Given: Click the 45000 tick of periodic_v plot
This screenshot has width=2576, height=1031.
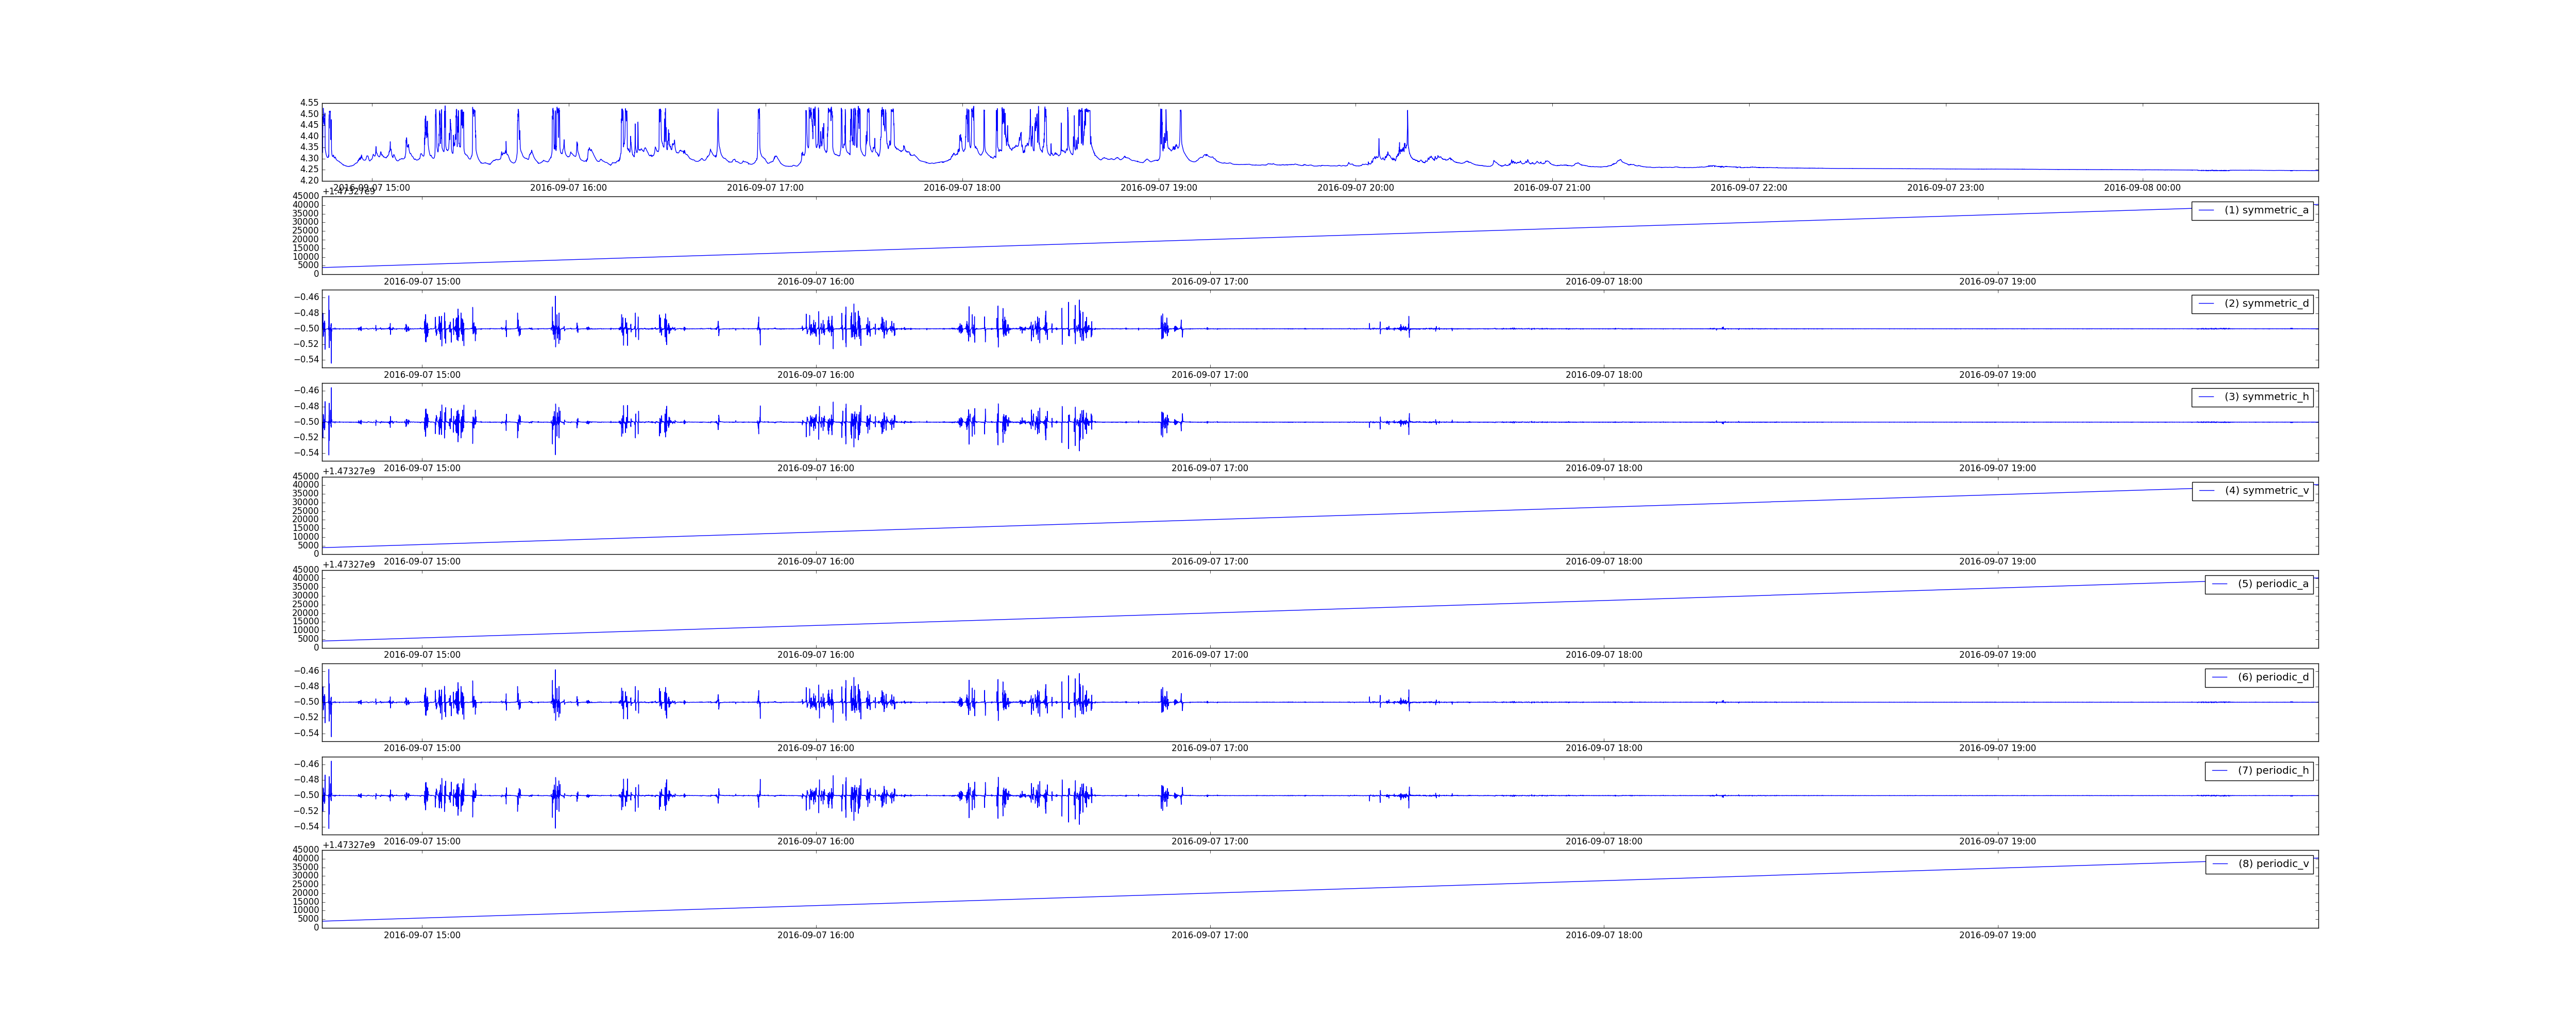Looking at the screenshot, I should (x=305, y=850).
